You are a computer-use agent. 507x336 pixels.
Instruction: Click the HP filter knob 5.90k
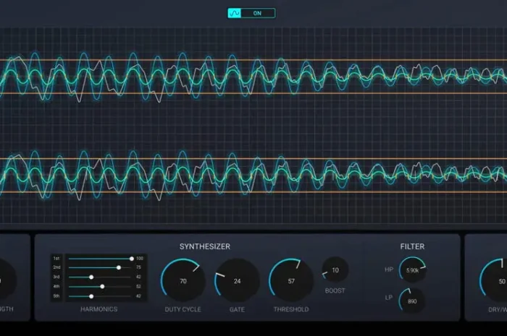click(412, 270)
